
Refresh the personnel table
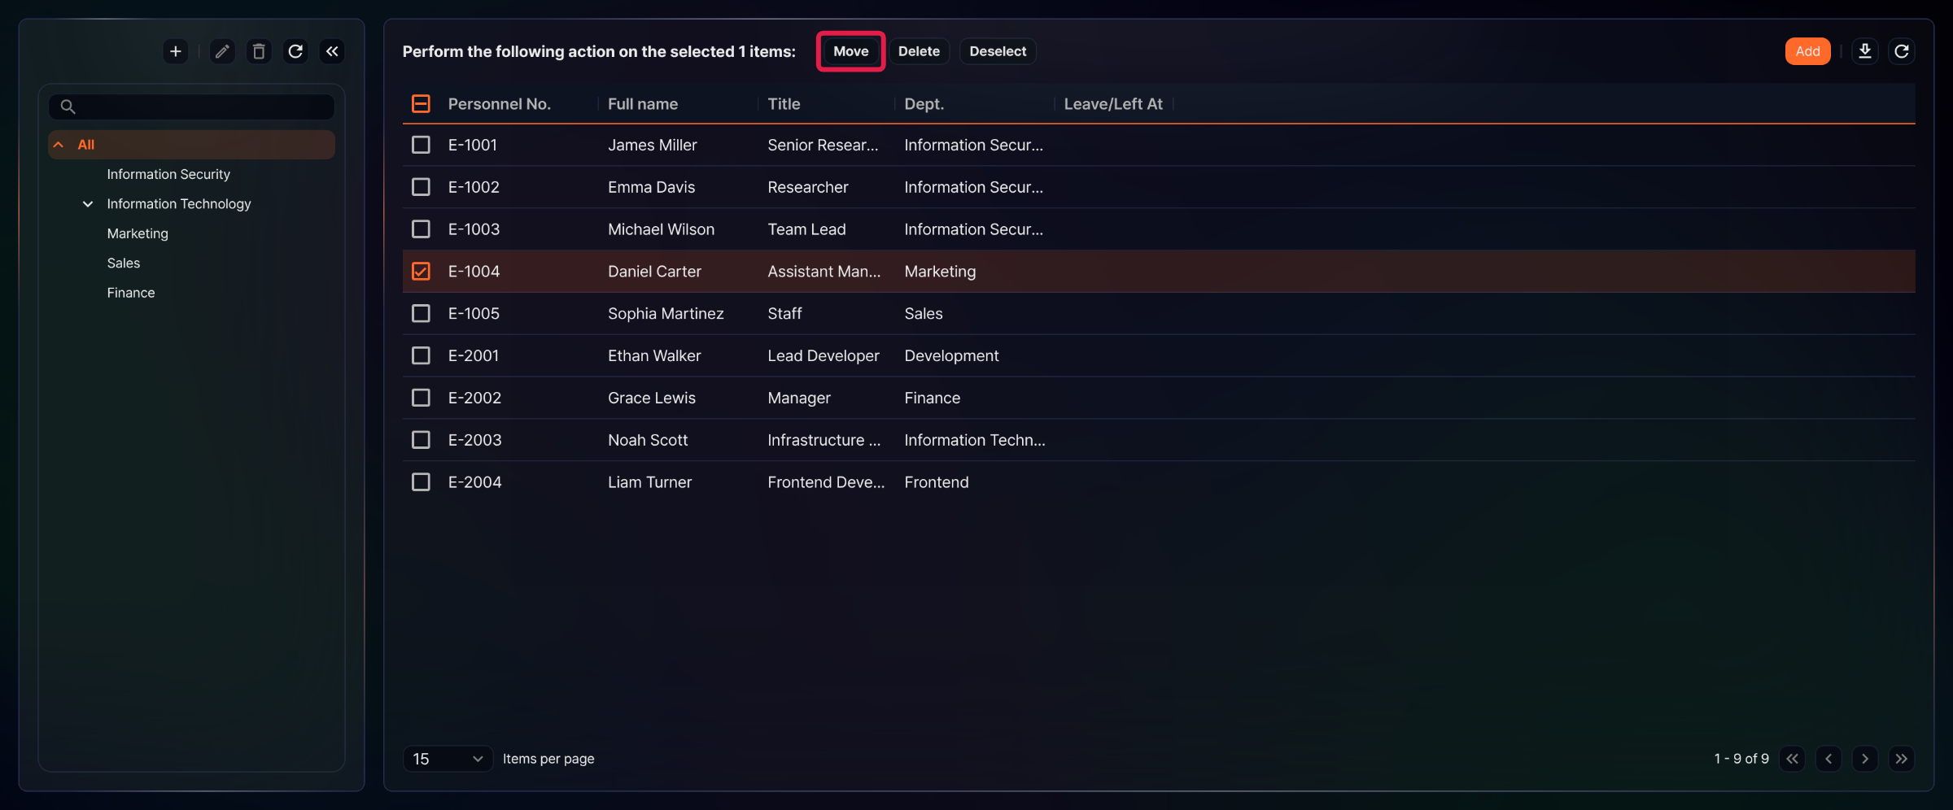click(x=1902, y=51)
